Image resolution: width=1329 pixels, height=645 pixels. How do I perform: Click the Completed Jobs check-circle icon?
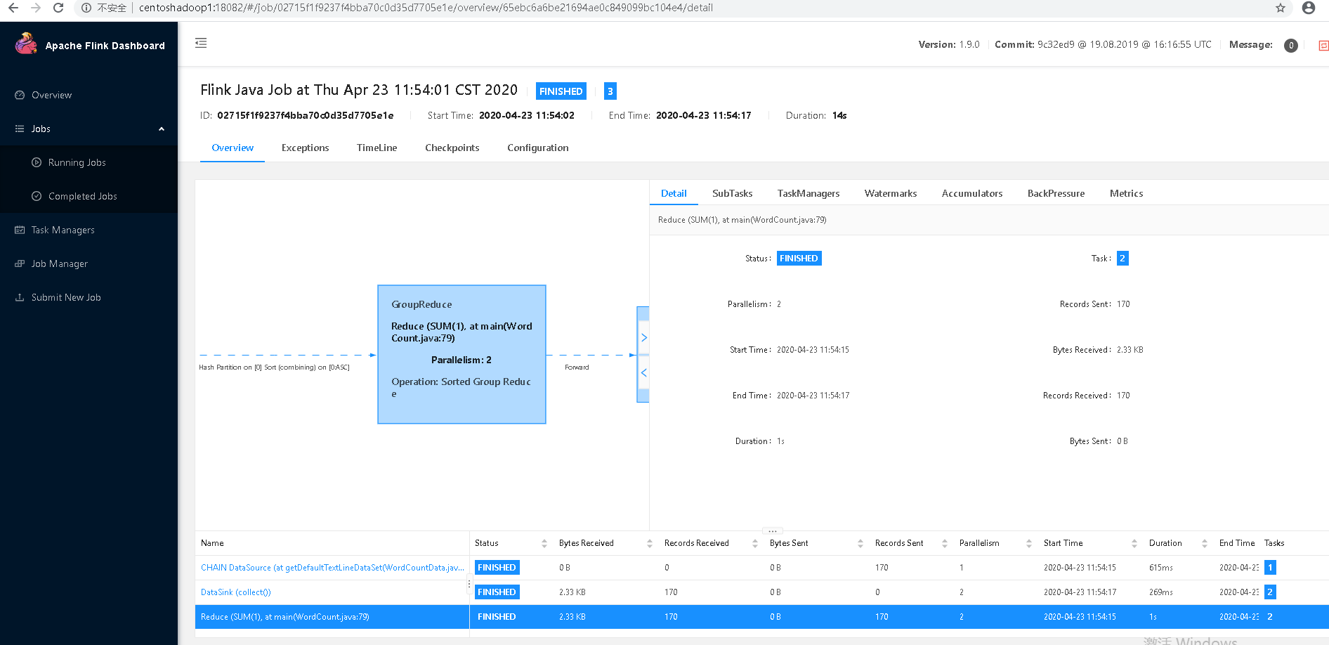[37, 196]
